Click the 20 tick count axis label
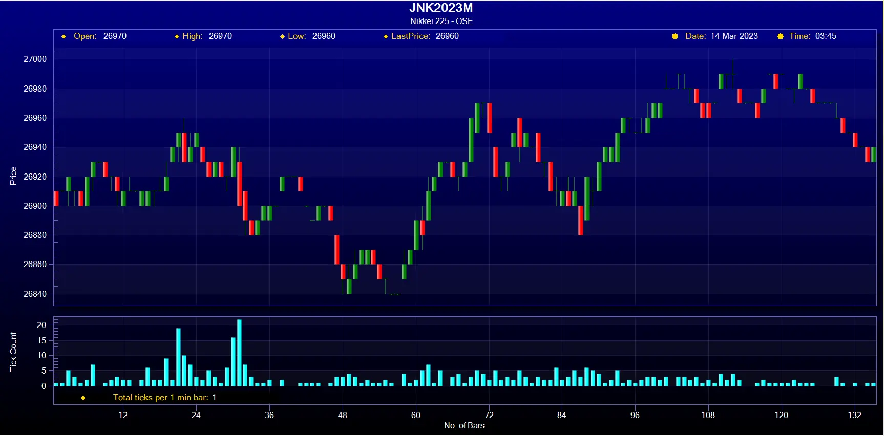Image resolution: width=884 pixels, height=436 pixels. (x=41, y=325)
